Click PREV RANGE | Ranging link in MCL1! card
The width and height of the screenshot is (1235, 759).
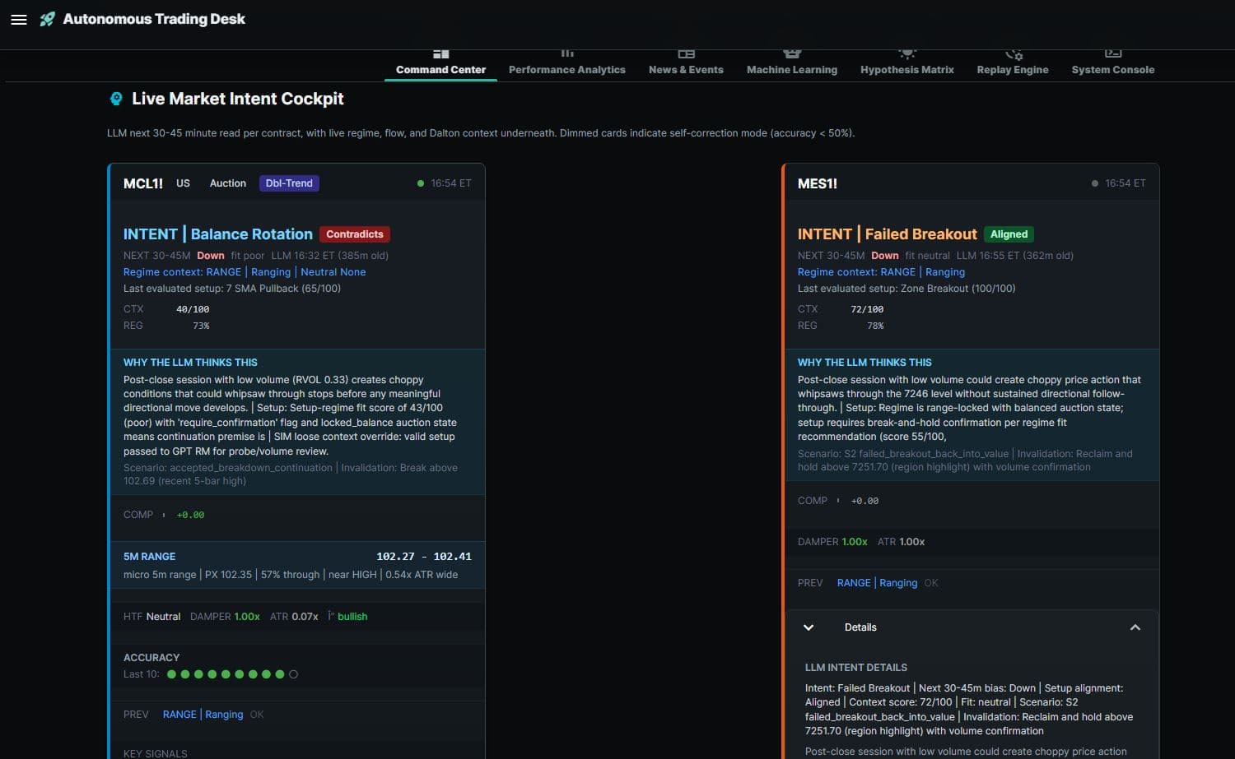[x=203, y=715]
